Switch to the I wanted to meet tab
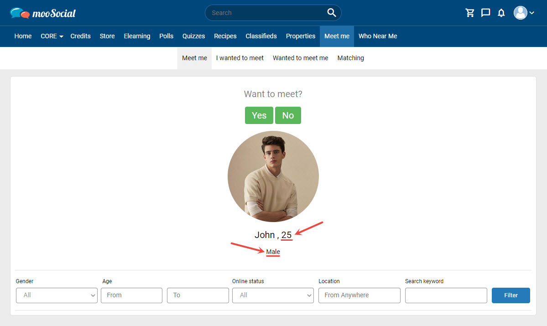 [240, 58]
